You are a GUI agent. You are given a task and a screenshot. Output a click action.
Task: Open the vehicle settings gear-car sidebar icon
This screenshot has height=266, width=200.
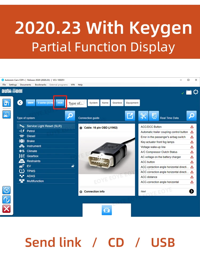coord(7,114)
